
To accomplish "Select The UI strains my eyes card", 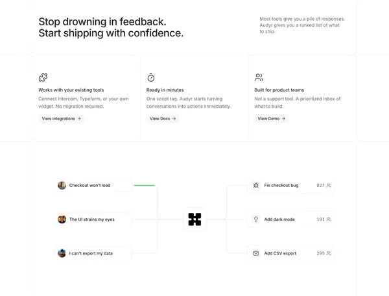I will pos(93,219).
